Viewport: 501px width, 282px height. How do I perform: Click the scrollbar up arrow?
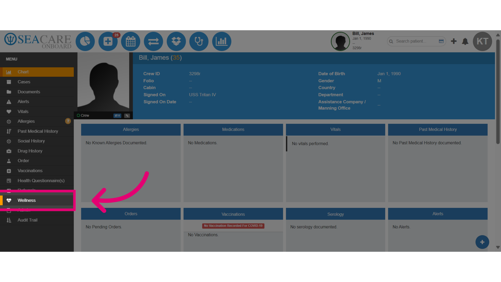pyautogui.click(x=498, y=35)
